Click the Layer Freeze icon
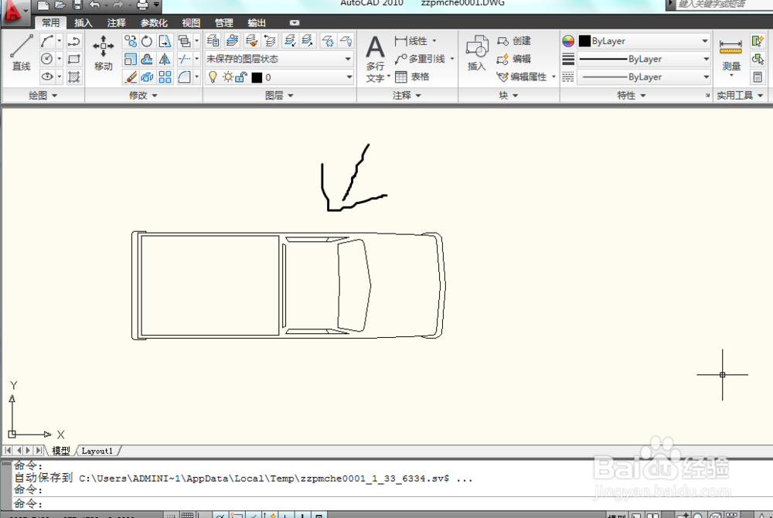 [328, 40]
